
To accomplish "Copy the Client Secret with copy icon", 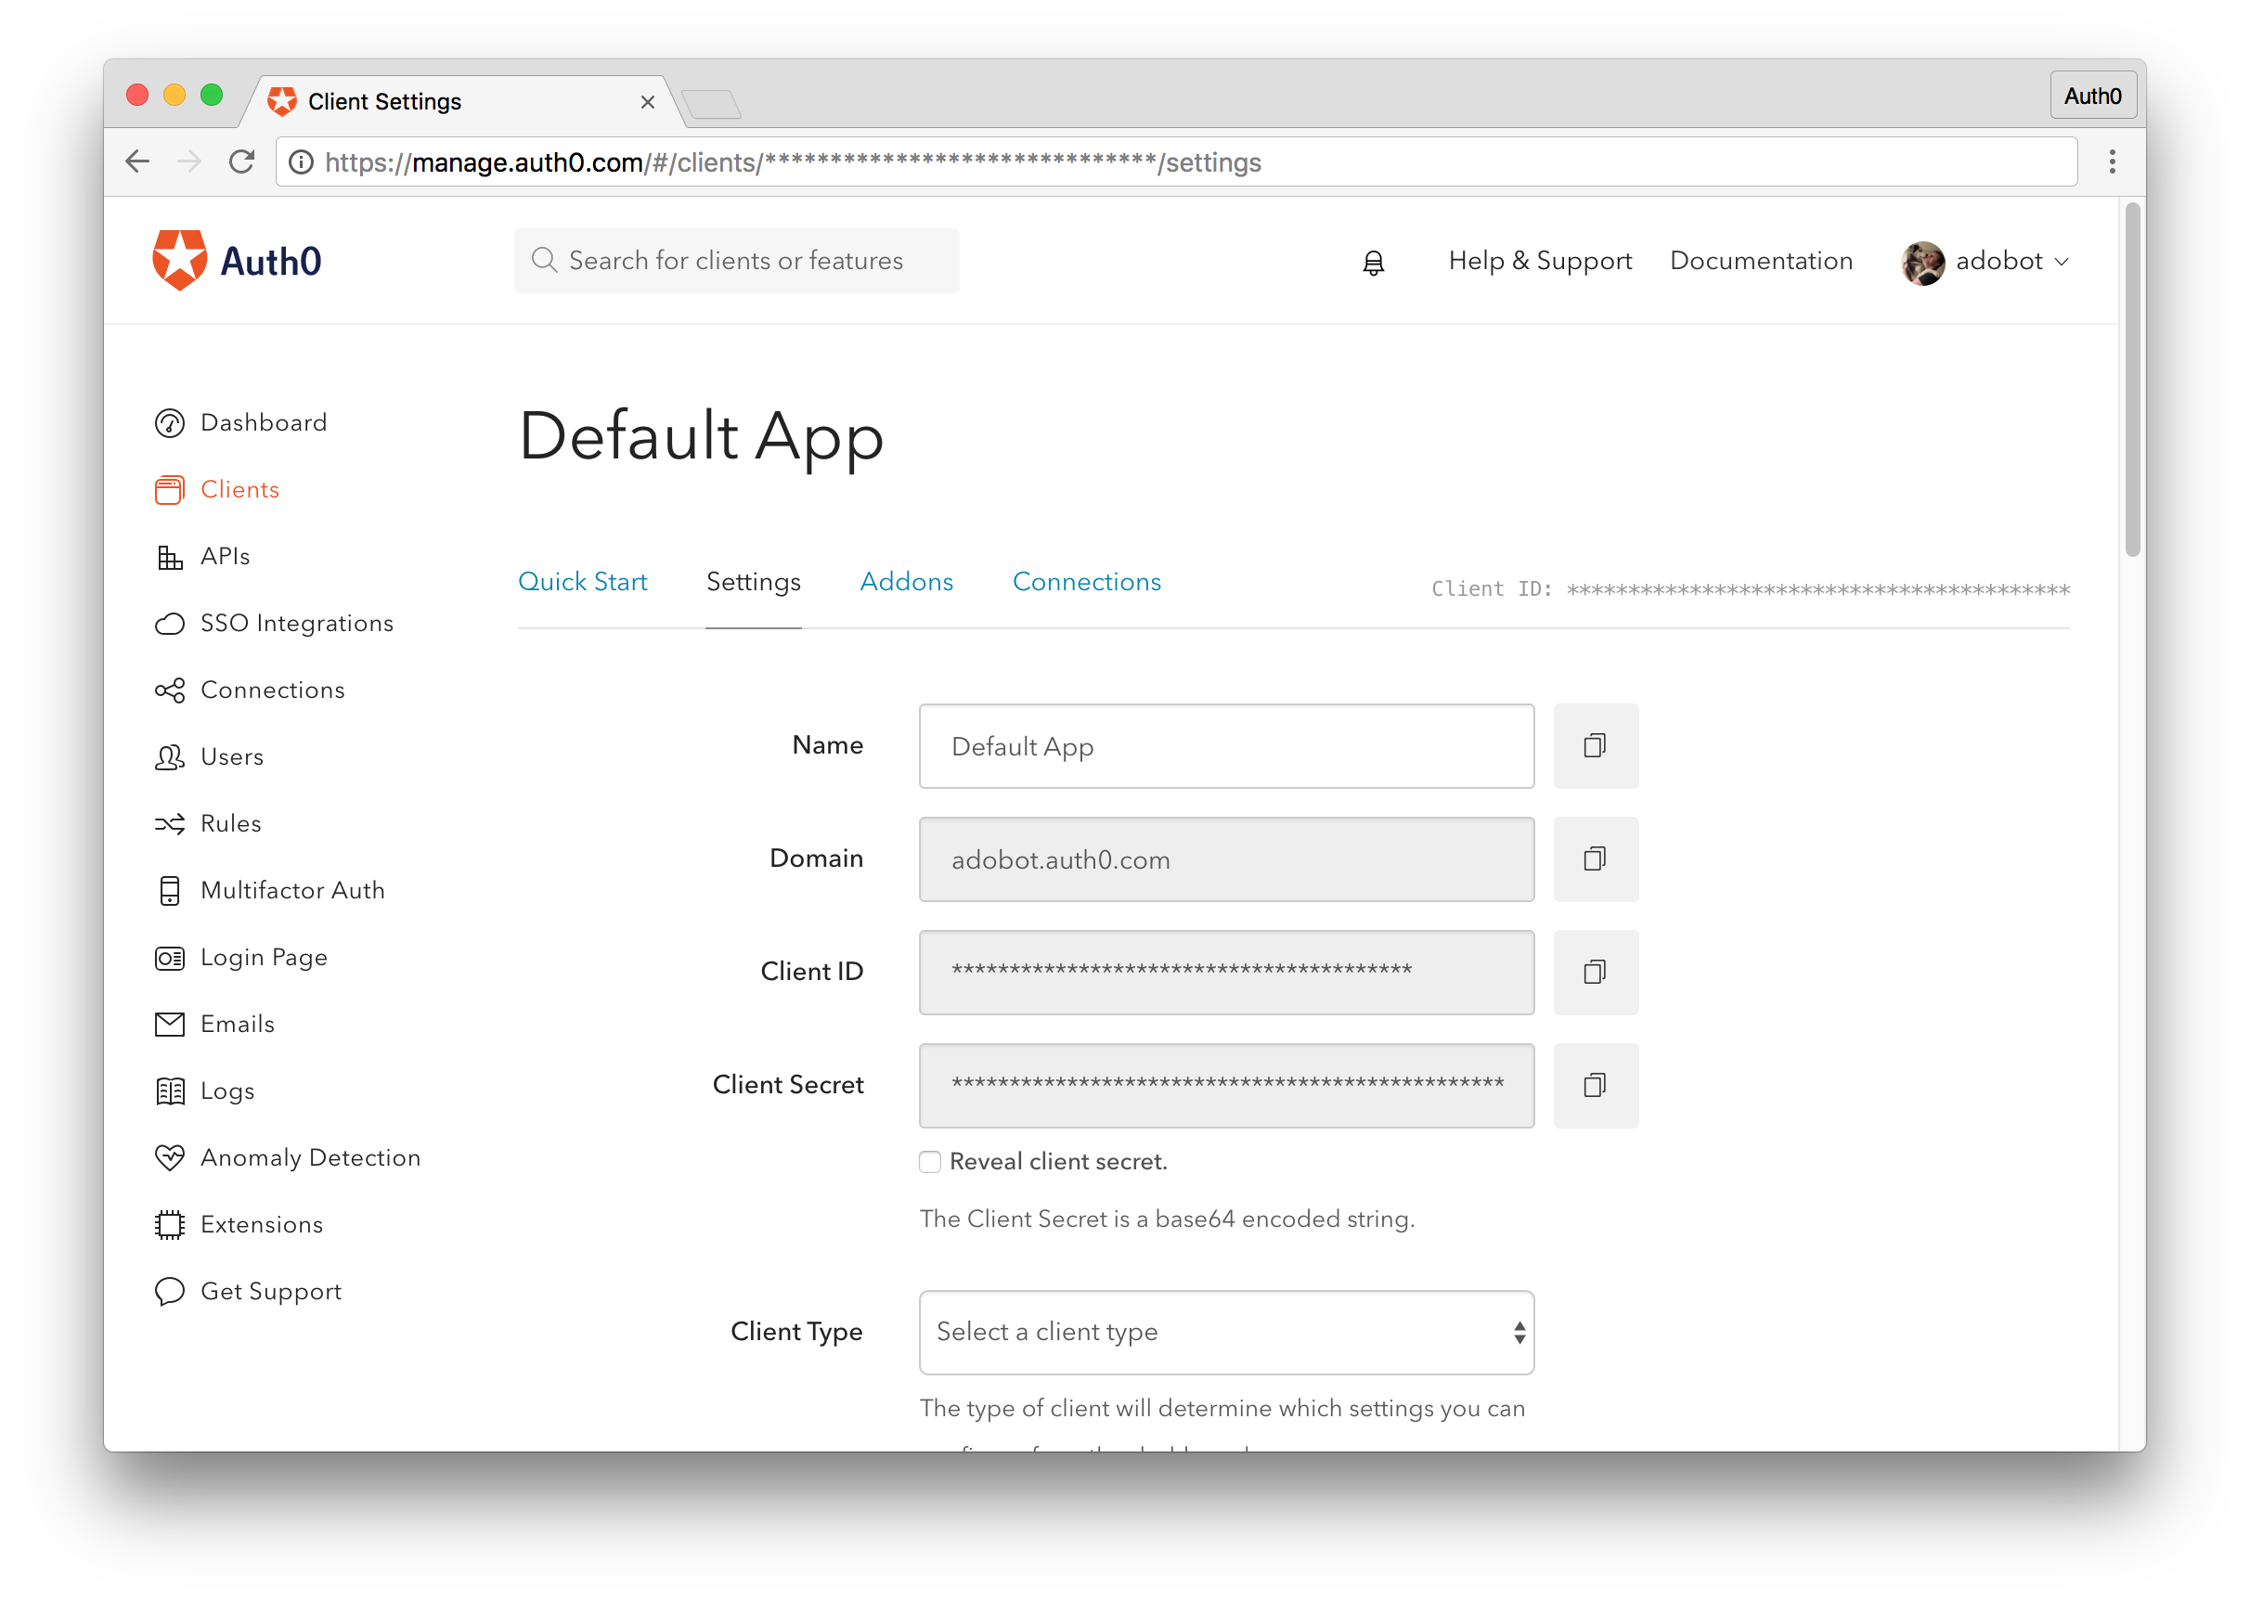I will point(1595,1086).
